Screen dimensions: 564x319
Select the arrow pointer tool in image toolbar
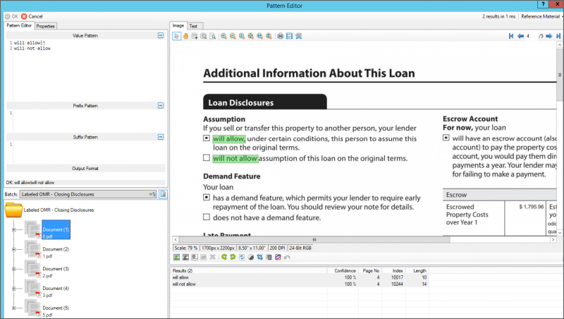[x=176, y=36]
